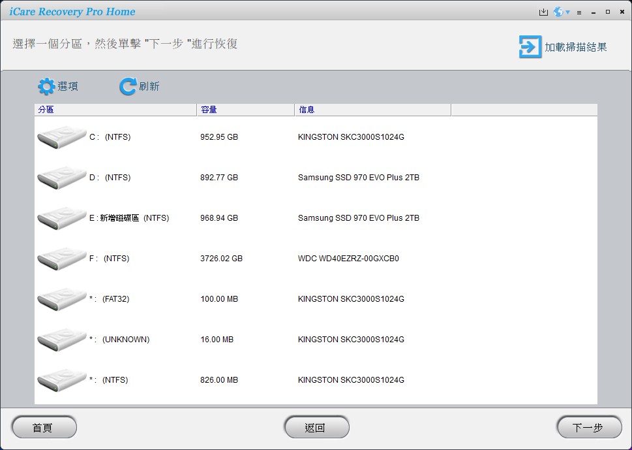This screenshot has height=450, width=632.
Task: Go to 首頁 home button
Action: 44,427
